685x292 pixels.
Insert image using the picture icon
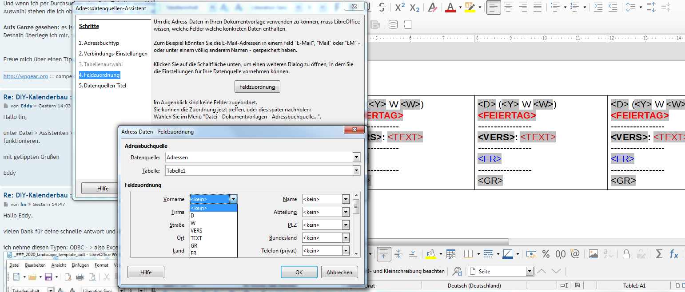coord(593,254)
